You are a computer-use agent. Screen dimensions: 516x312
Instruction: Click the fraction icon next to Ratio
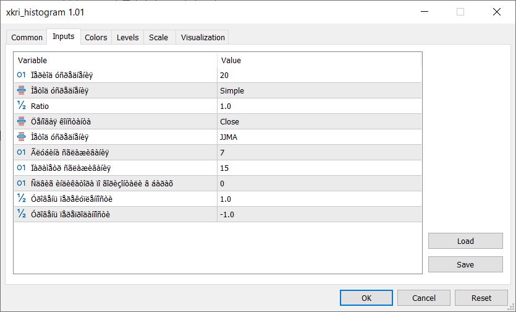click(x=22, y=106)
